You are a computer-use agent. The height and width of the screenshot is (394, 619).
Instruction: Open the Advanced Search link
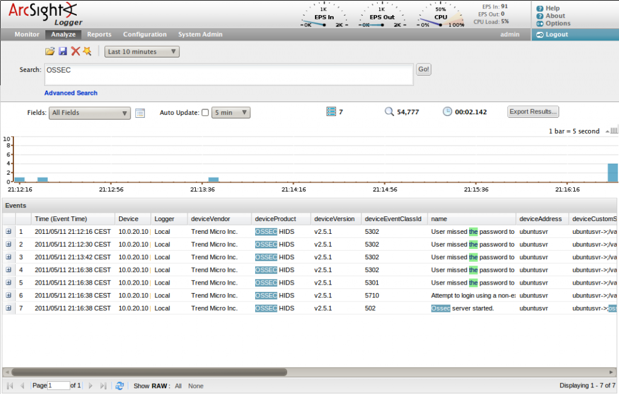71,93
